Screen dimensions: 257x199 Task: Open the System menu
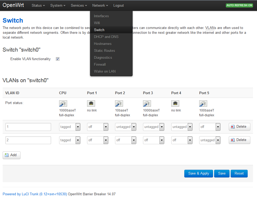coord(58,5)
